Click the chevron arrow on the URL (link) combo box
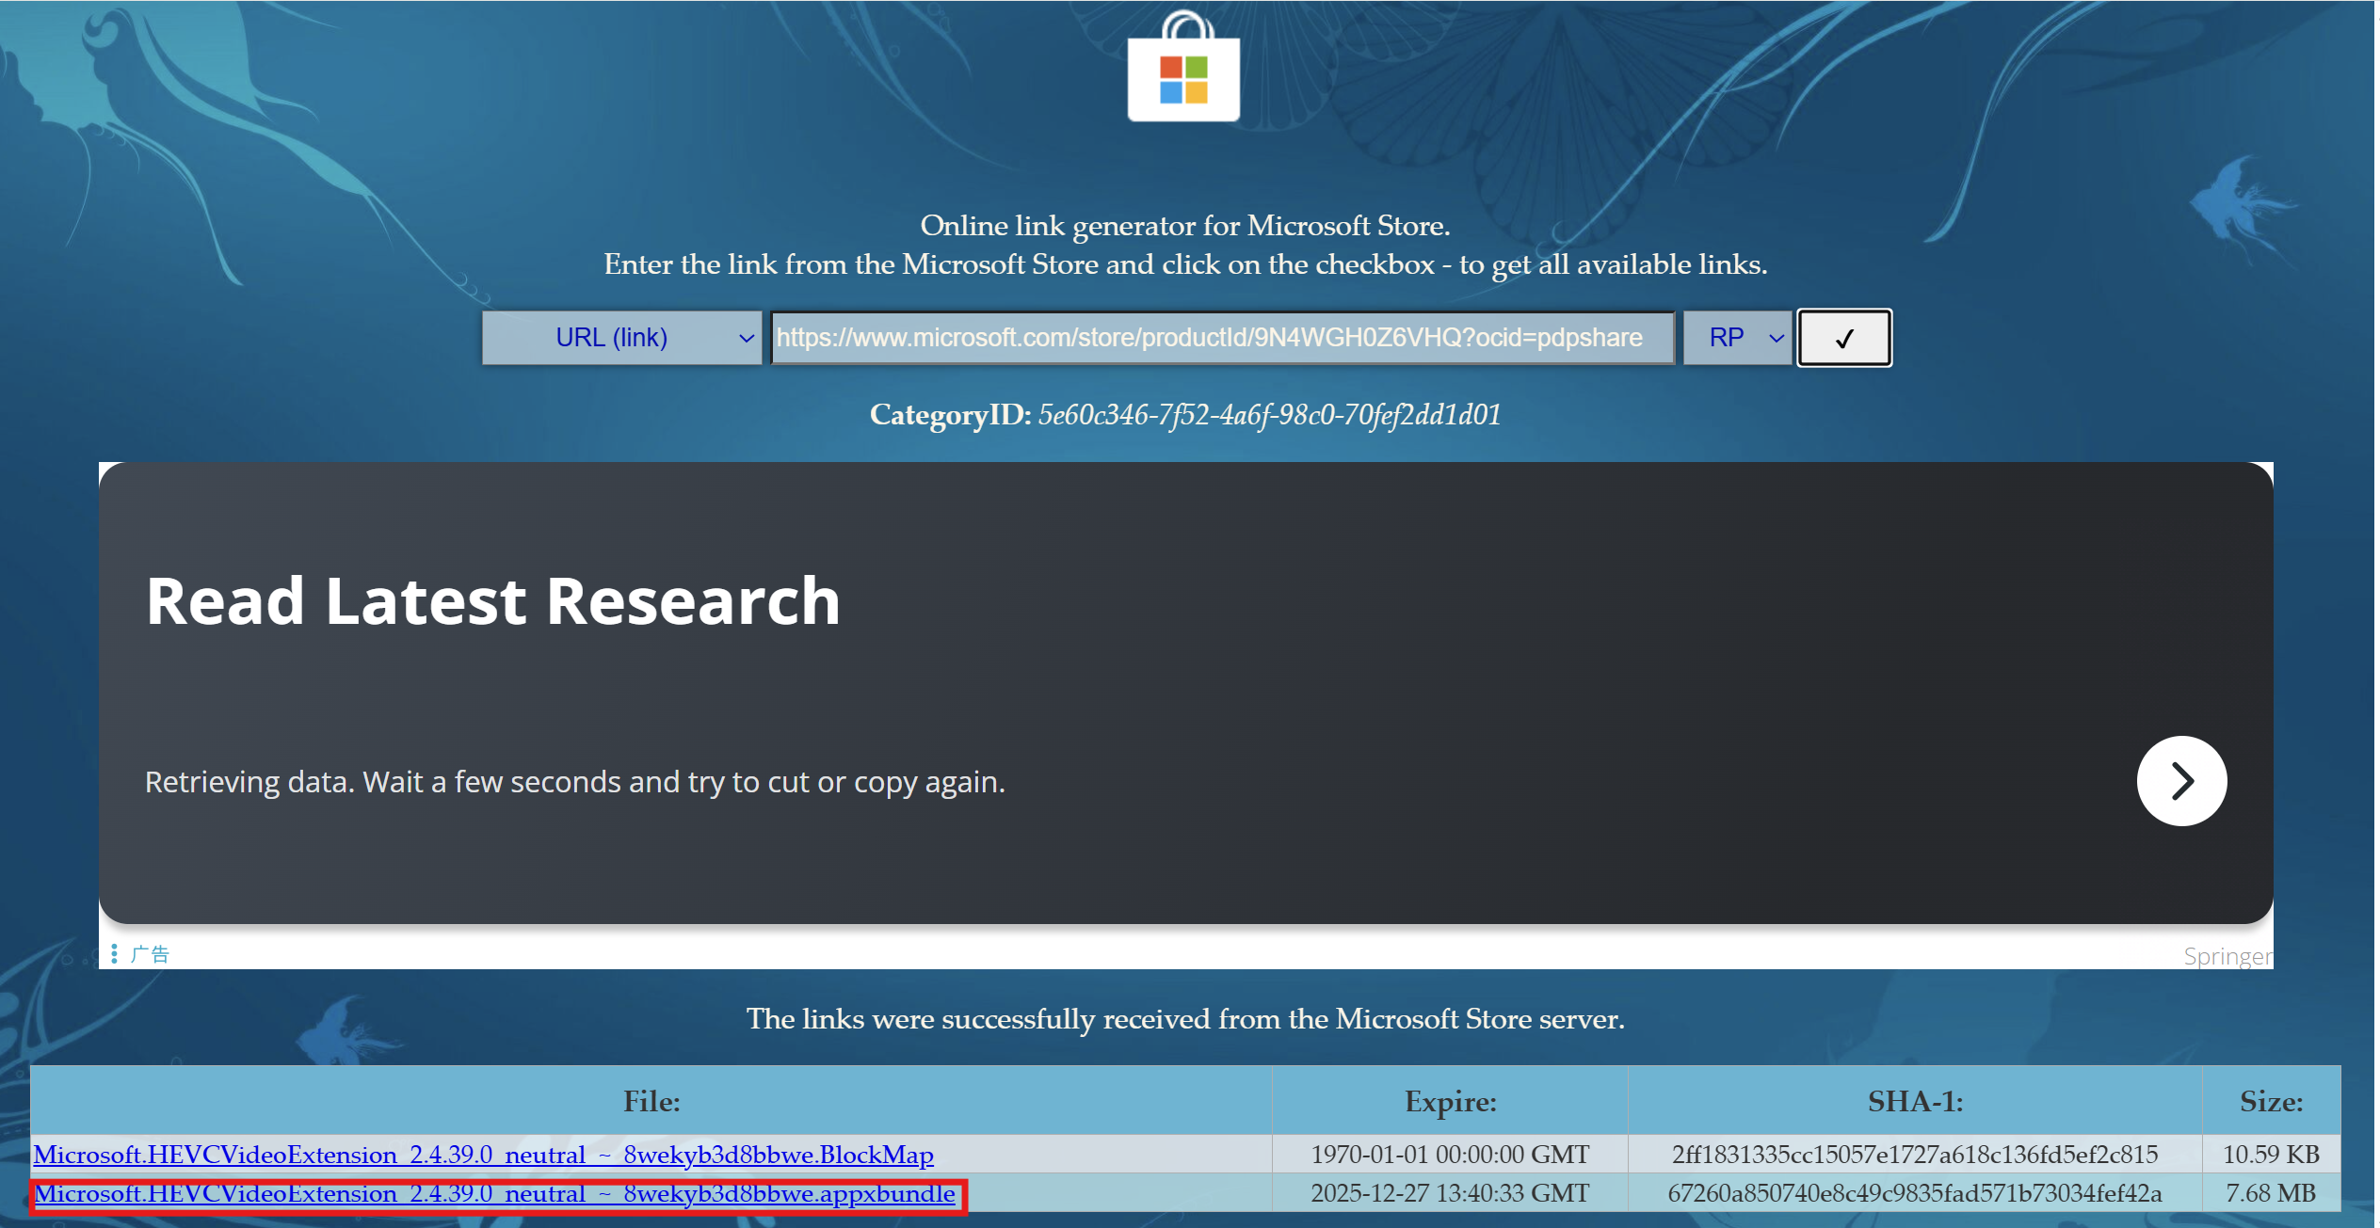Screen dimensions: 2380x1228 pyautogui.click(x=746, y=338)
